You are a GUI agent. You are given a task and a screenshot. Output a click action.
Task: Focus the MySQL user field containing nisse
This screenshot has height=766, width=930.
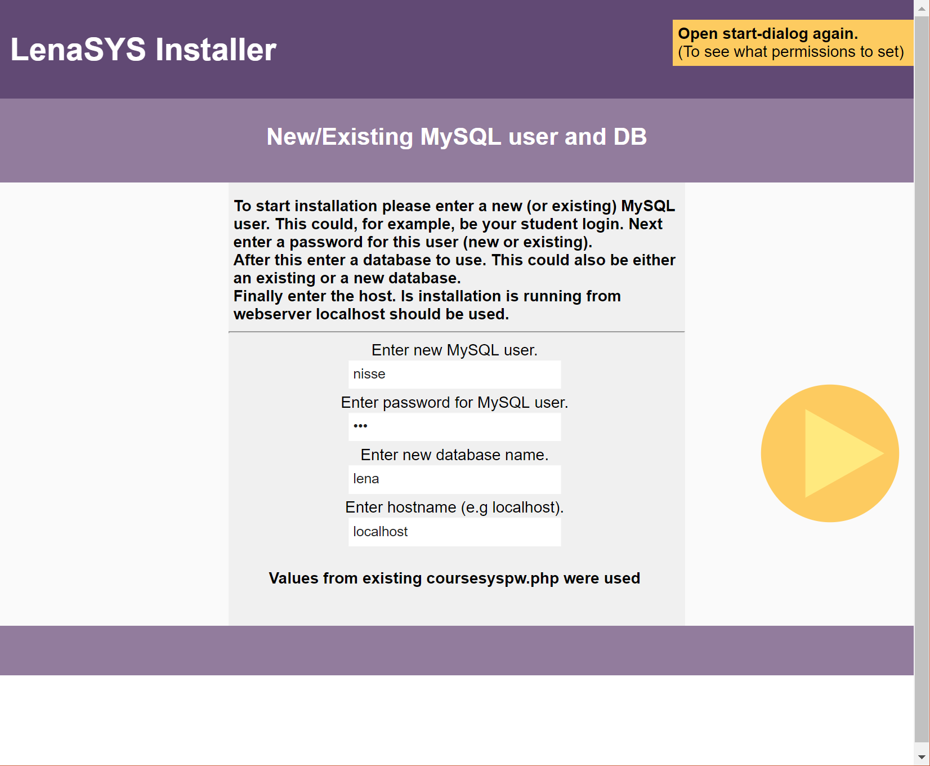[454, 375]
